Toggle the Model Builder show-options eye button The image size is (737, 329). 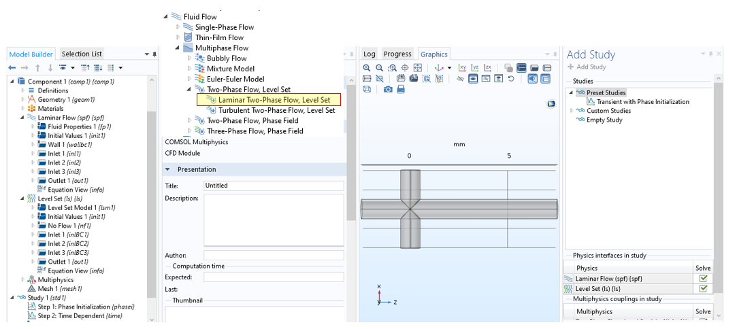point(63,68)
